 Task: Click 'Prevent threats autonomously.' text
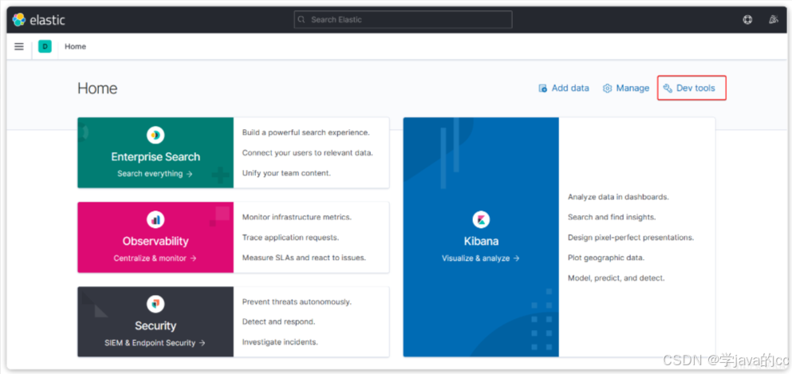[297, 301]
